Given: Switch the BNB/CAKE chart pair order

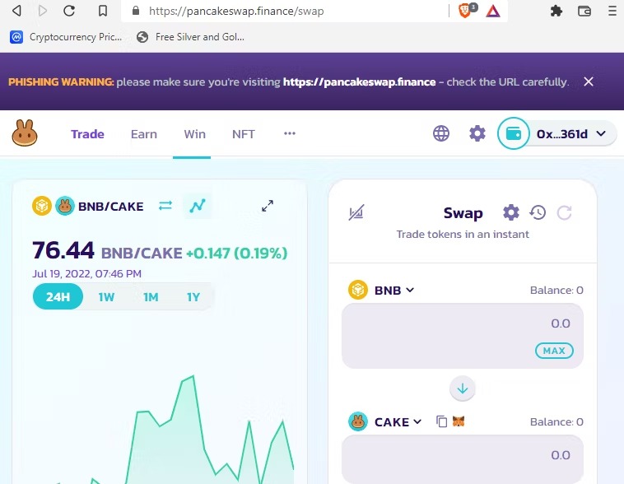Looking at the screenshot, I should coord(165,206).
